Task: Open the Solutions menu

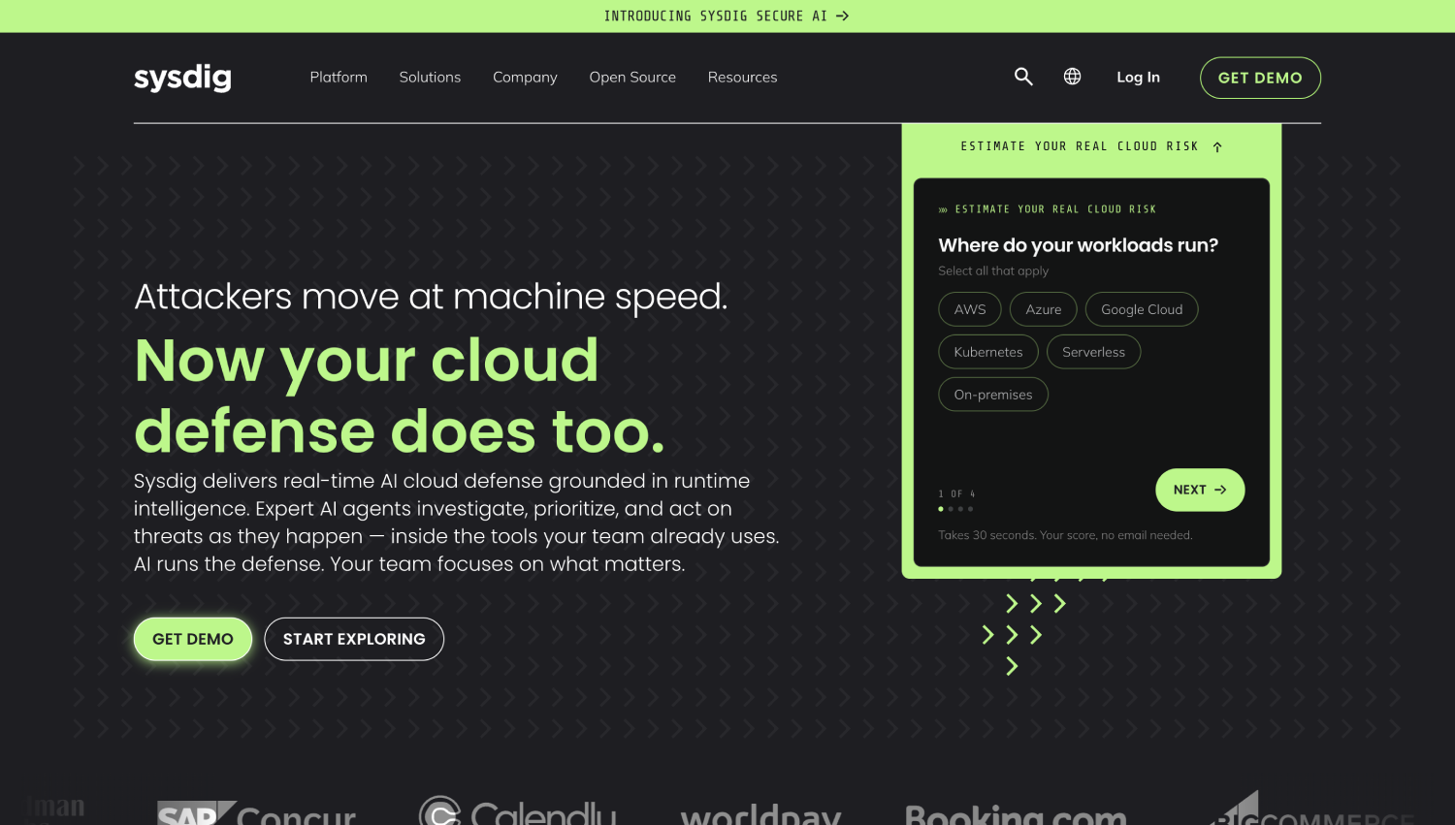Action: point(430,78)
